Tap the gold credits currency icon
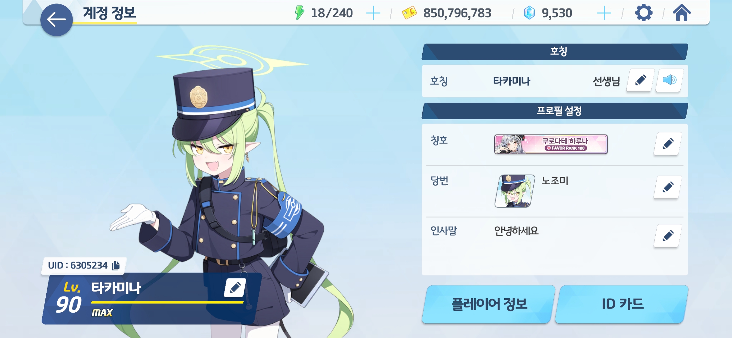732x338 pixels. 409,13
